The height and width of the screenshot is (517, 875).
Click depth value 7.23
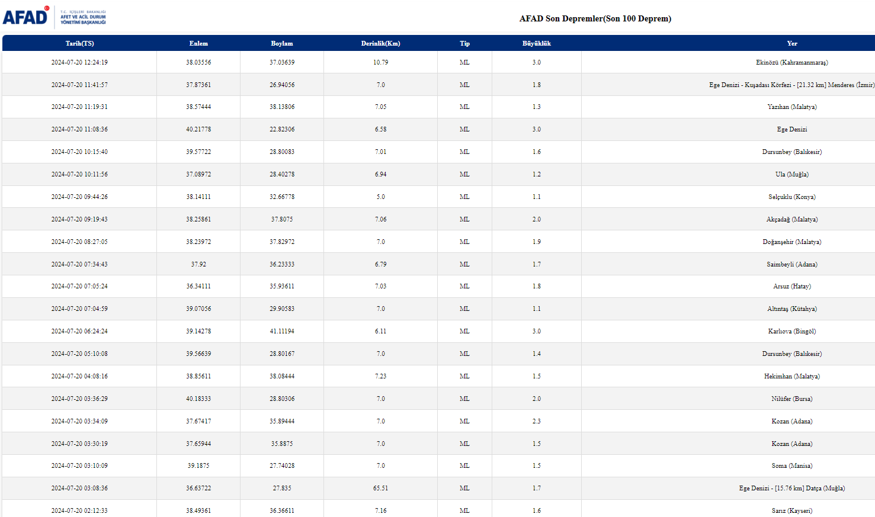[x=380, y=376]
